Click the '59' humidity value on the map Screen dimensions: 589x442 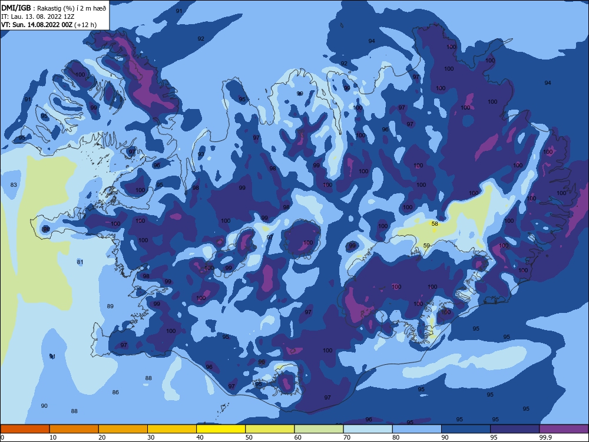click(x=426, y=245)
